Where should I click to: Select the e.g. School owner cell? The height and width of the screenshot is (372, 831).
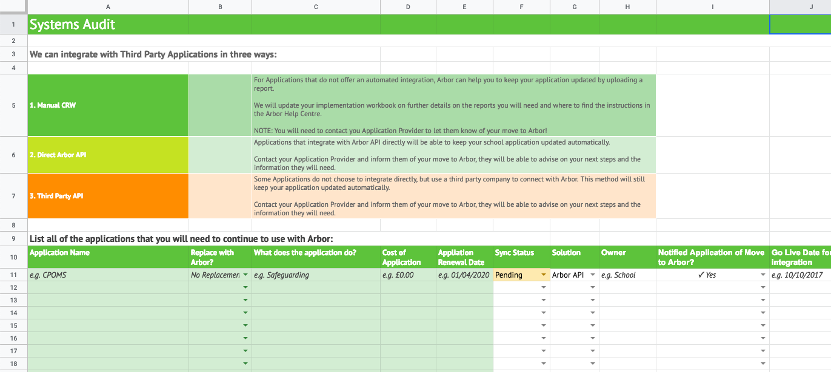pyautogui.click(x=627, y=275)
